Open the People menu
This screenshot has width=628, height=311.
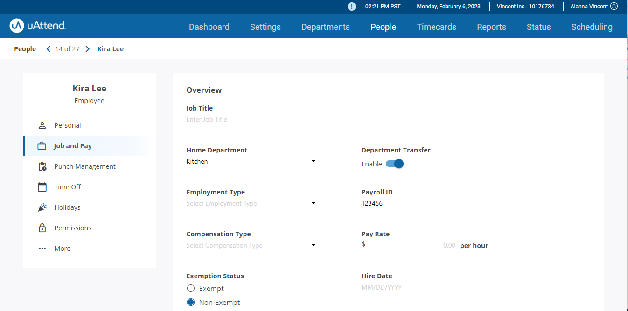tap(384, 27)
